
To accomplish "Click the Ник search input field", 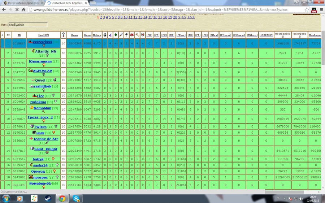I will pyautogui.click(x=28, y=25).
